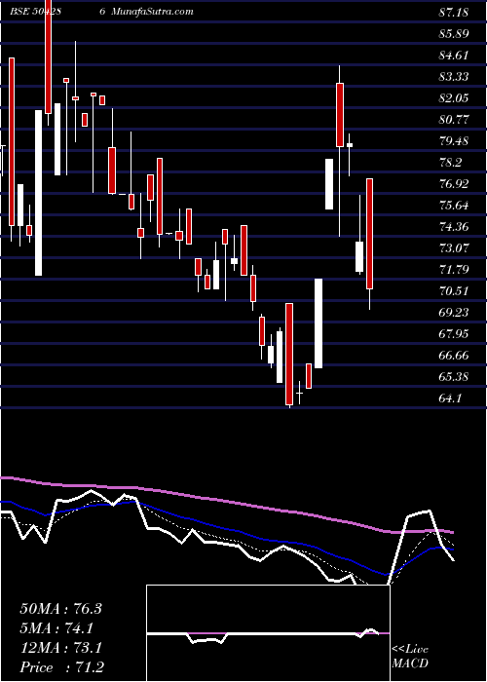Click the 84.61 price axis label
This screenshot has height=682, width=487.
pos(454,56)
